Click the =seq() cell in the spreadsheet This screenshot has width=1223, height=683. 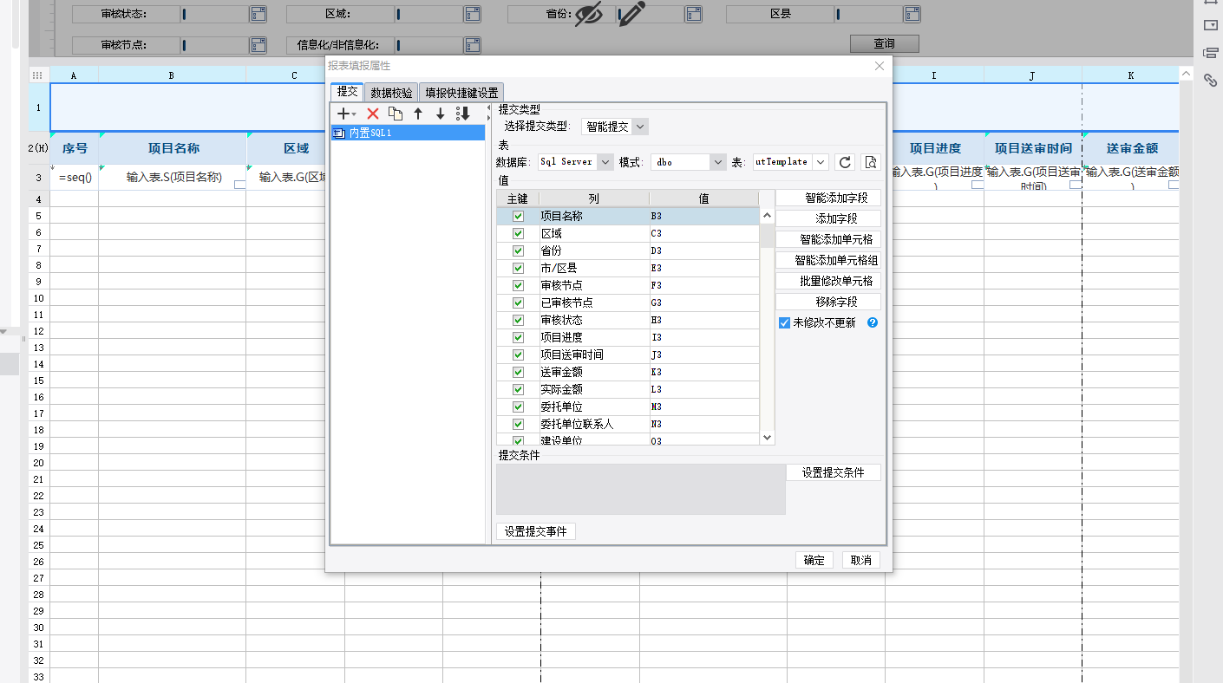75,177
